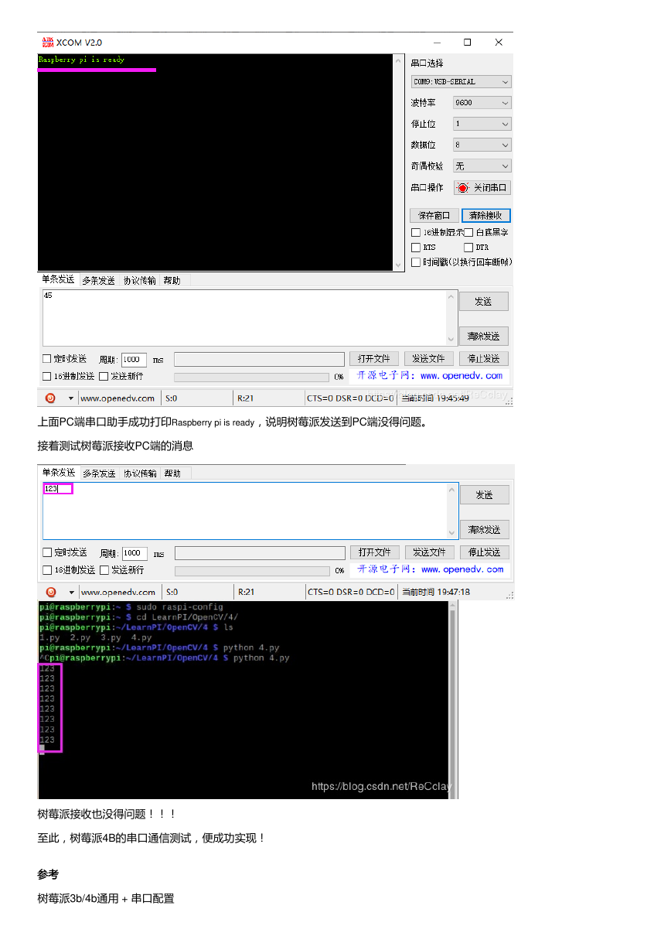
Task: Open the small arrow menu left of www.openedv.com in the 19:47:18 status bar
Action: [x=71, y=593]
